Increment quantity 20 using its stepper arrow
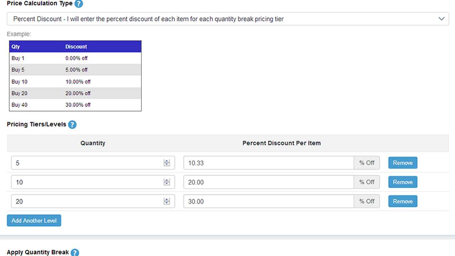 click(x=166, y=199)
